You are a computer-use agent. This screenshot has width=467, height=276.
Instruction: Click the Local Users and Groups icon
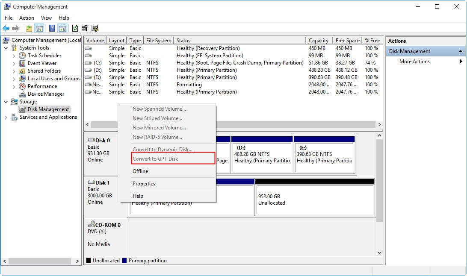click(22, 79)
